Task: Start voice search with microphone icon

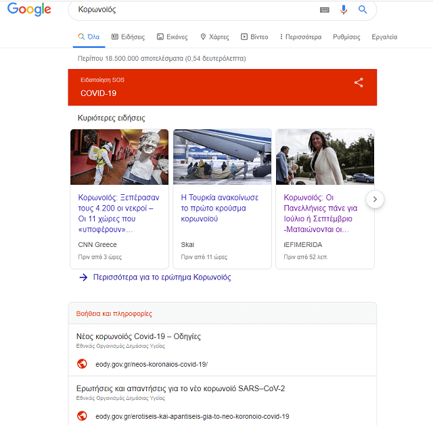Action: pos(344,9)
